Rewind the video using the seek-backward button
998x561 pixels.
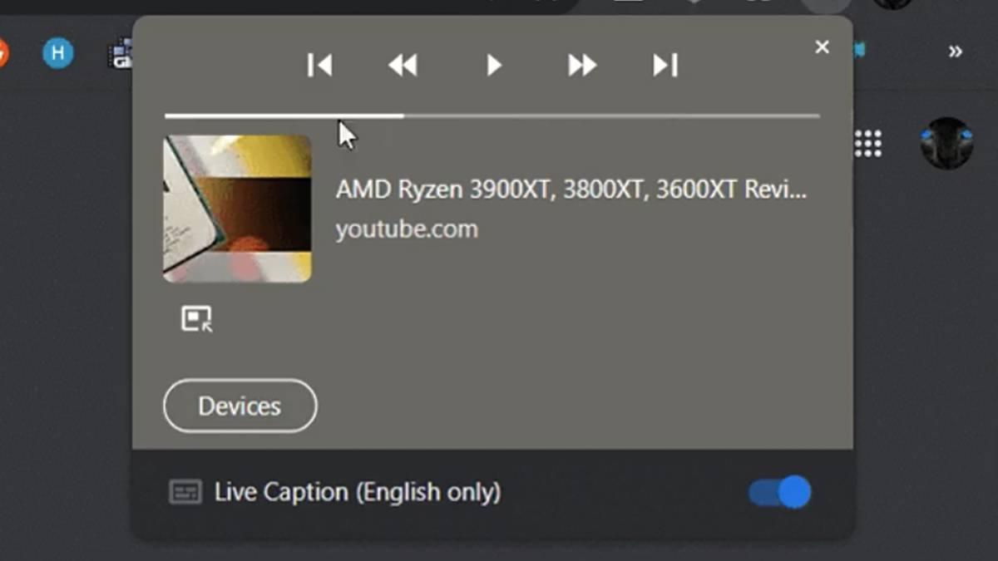pyautogui.click(x=403, y=65)
